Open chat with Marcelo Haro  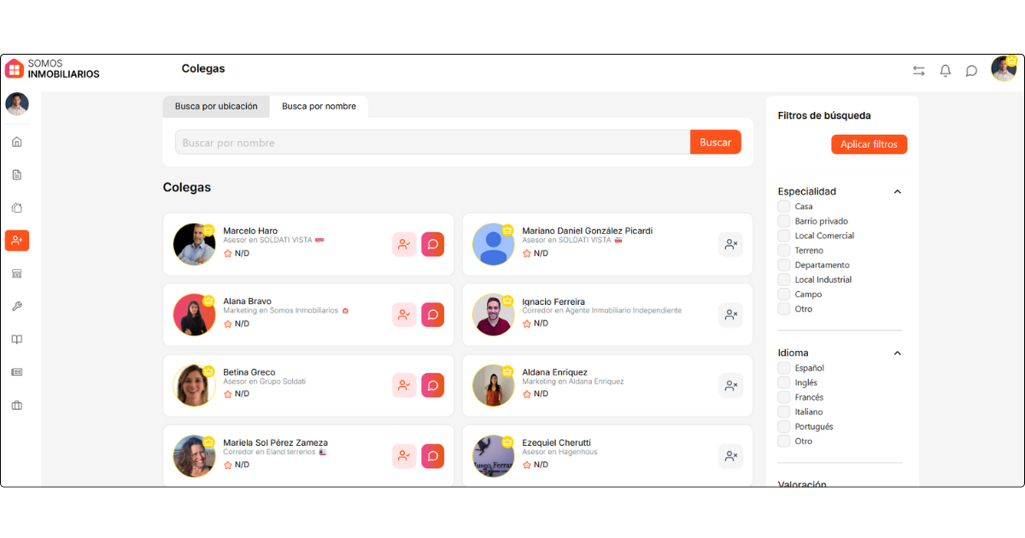(x=432, y=244)
